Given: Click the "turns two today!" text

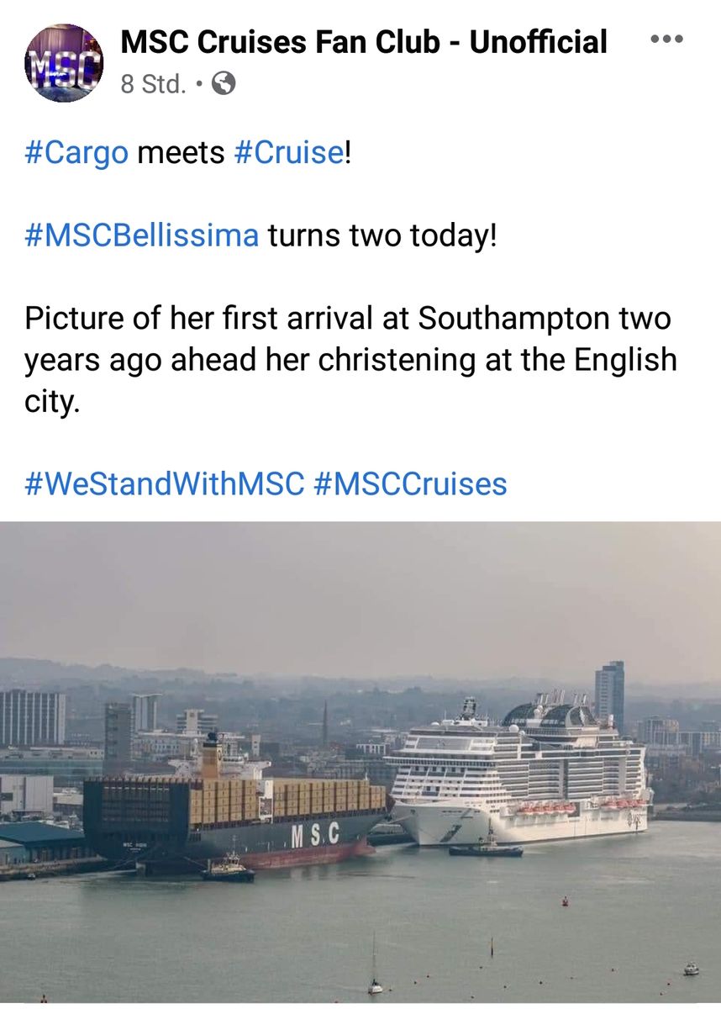Looking at the screenshot, I should (x=382, y=235).
